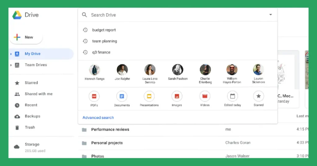Filter search by Images icon
The width and height of the screenshot is (317, 166).
click(x=177, y=96)
